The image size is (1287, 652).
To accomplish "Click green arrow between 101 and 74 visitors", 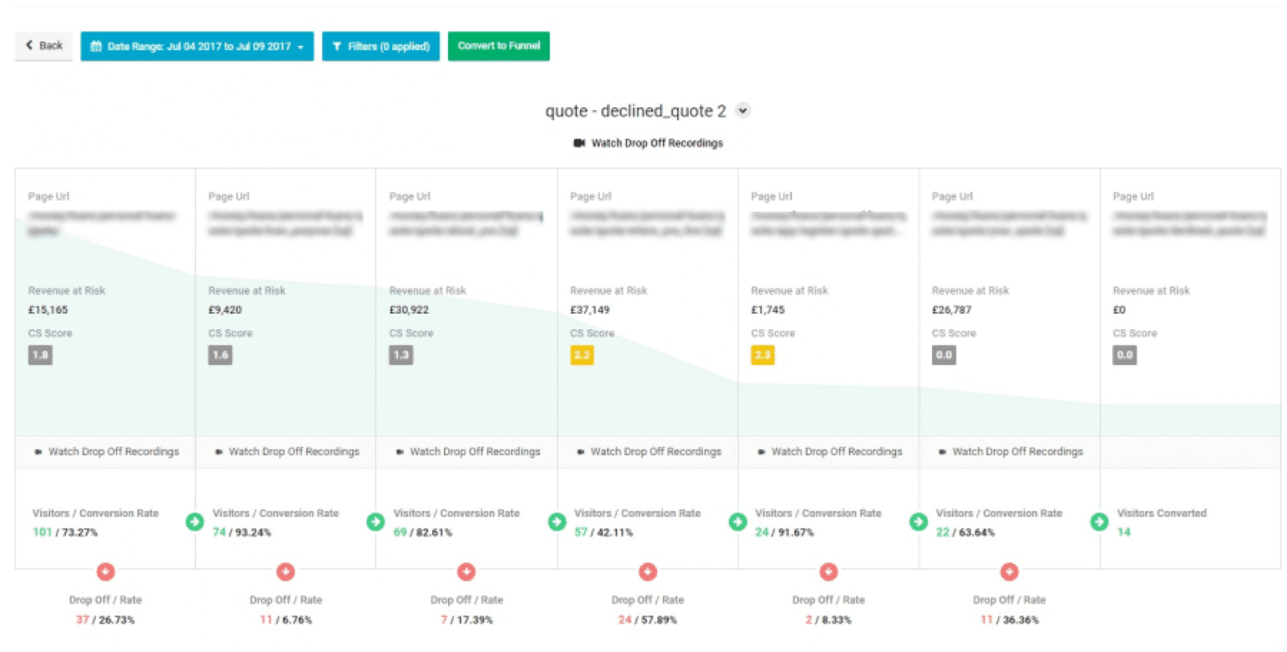I will coord(194,521).
